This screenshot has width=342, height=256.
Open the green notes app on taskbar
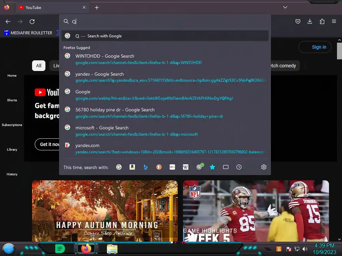coord(60,249)
